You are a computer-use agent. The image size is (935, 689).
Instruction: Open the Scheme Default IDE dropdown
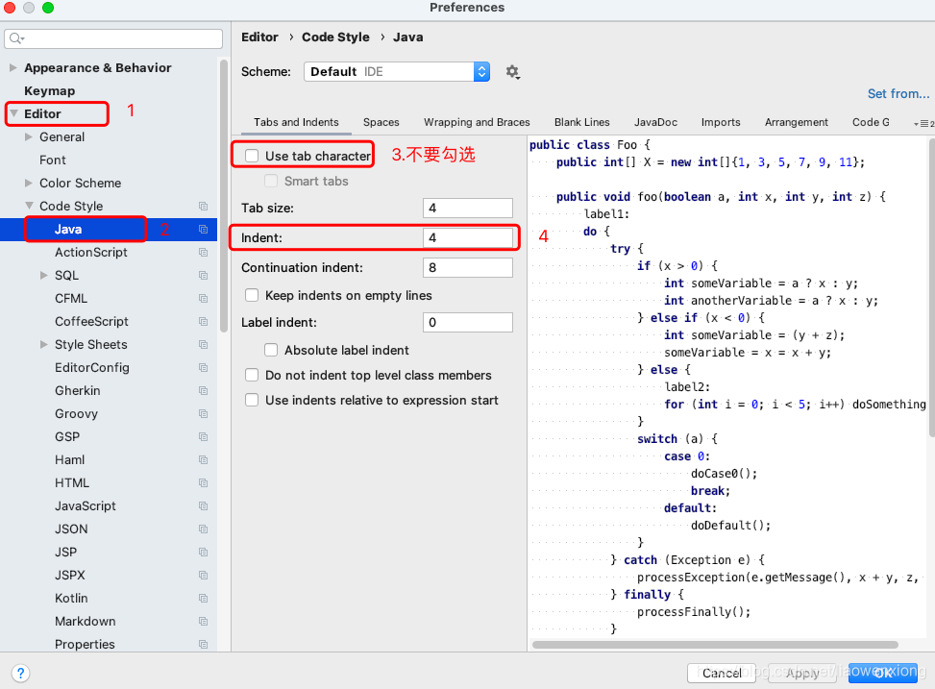(397, 71)
